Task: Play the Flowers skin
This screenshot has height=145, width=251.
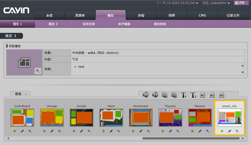Action: [x=163, y=131]
